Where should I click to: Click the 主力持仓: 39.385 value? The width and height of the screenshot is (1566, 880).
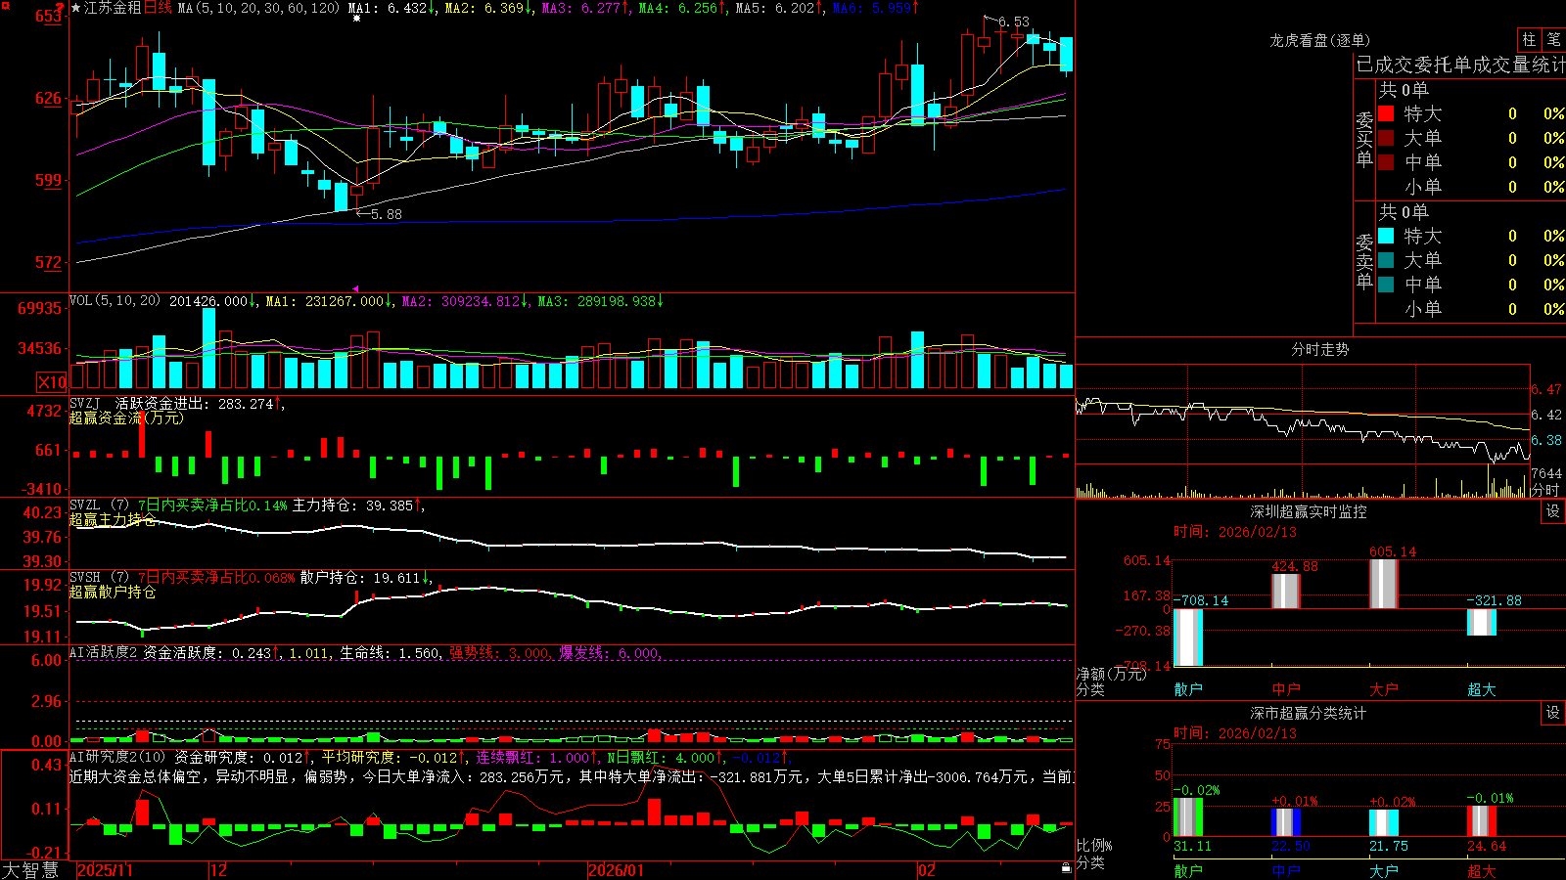click(x=359, y=505)
